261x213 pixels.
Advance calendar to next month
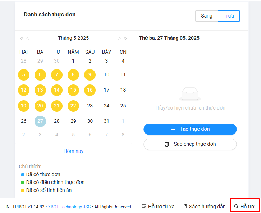coord(119,38)
